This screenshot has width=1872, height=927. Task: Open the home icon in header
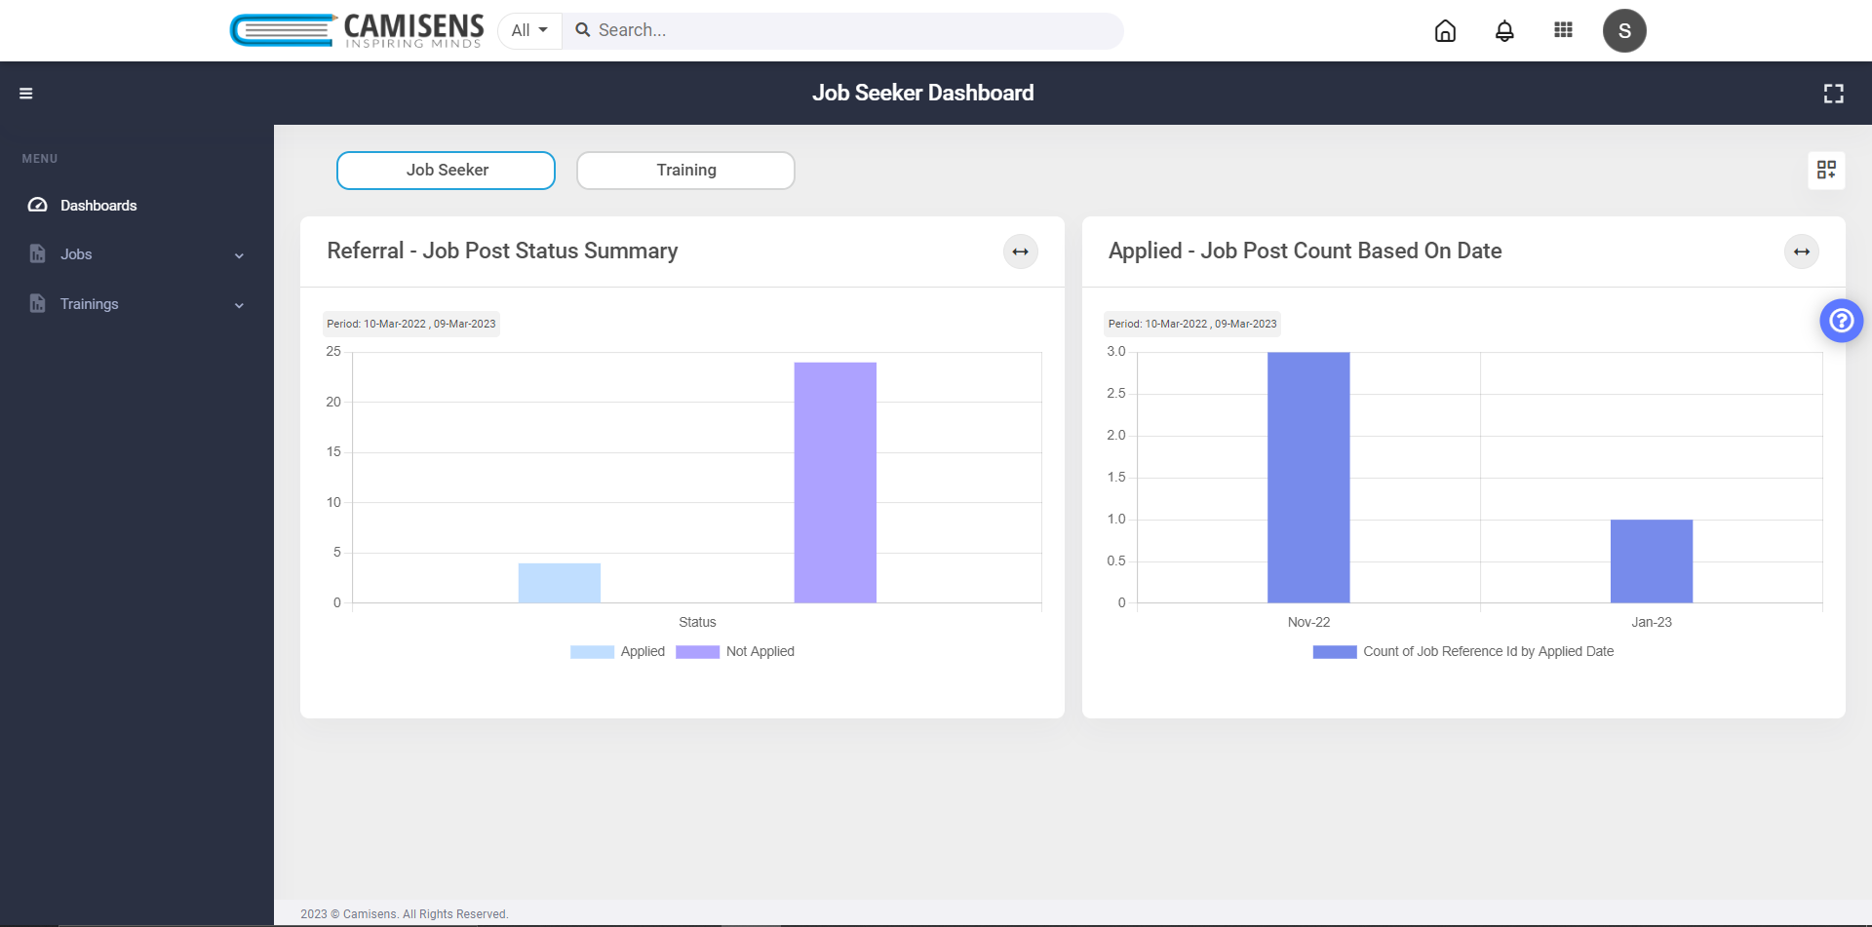tap(1445, 31)
